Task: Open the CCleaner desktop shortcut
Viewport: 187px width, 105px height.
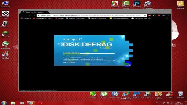Action: tap(169, 95)
